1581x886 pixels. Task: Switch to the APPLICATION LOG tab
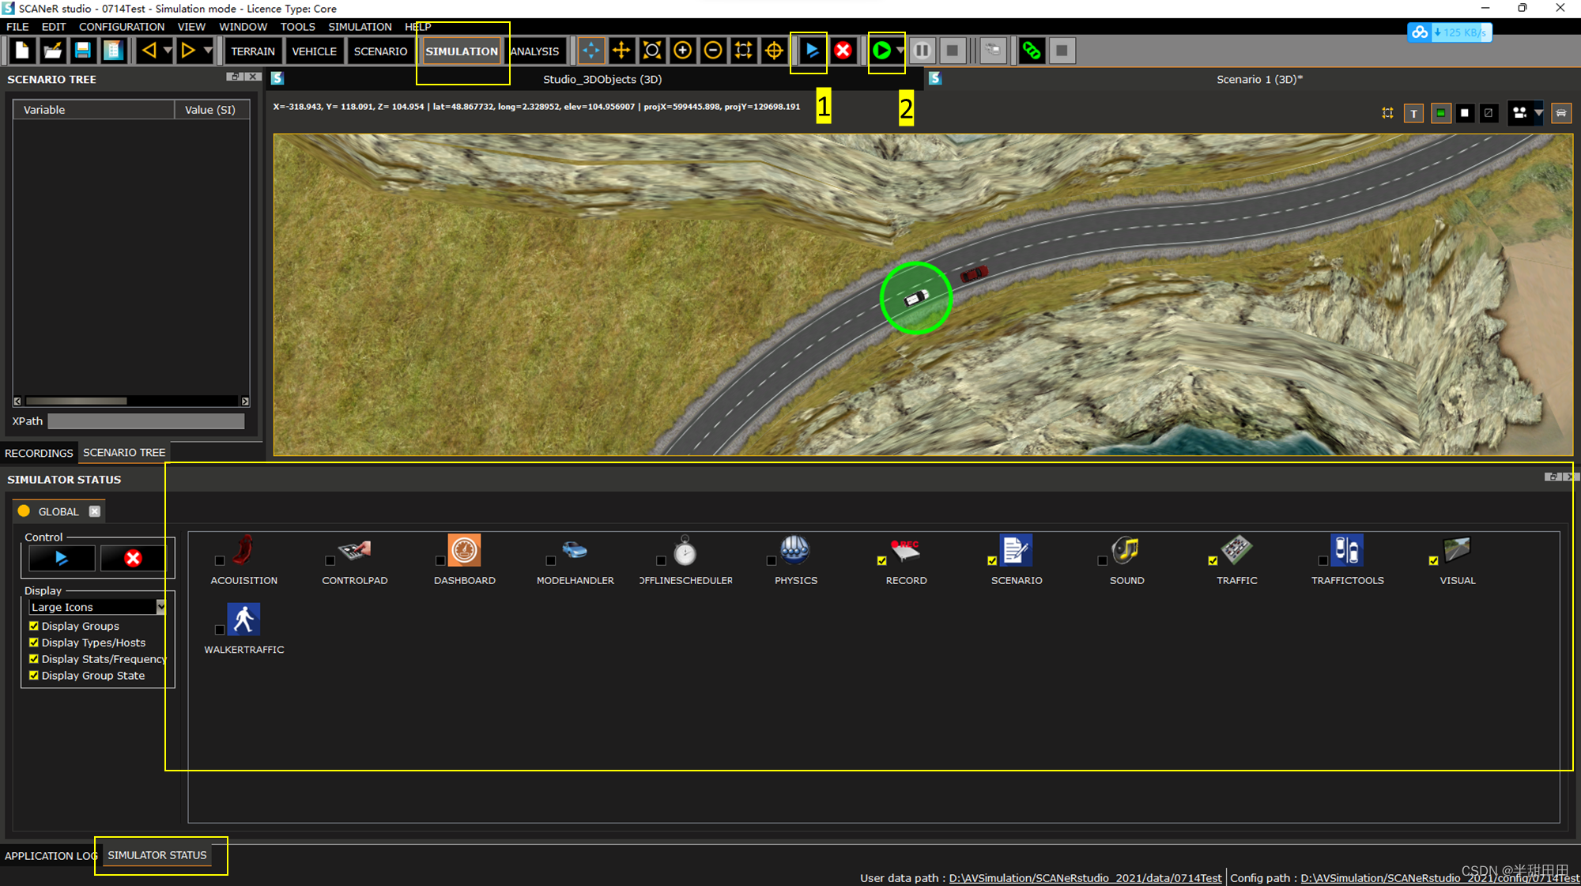tap(49, 856)
